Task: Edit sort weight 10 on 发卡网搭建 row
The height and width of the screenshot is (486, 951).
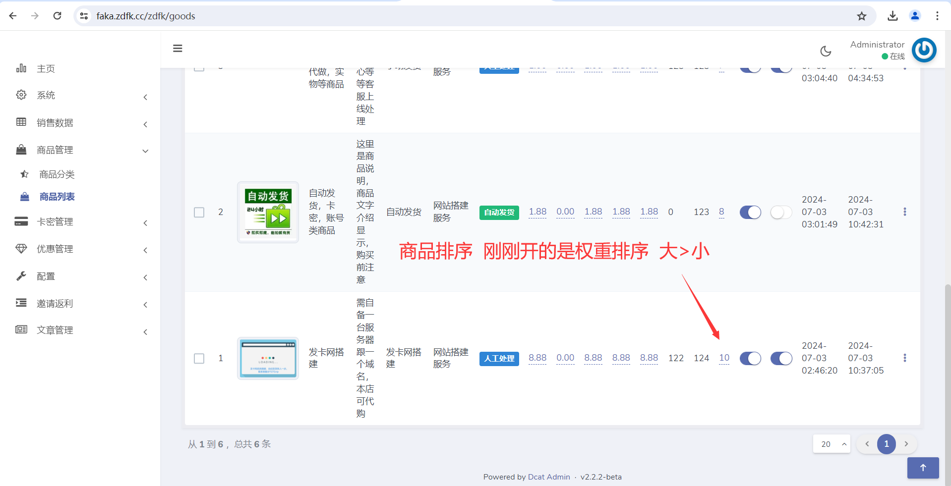Action: tap(724, 358)
